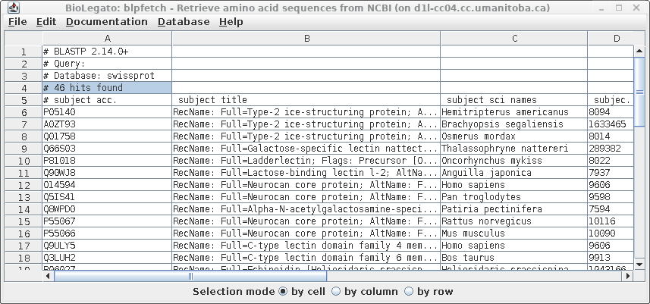650x304 pixels.
Task: Select the 'Oncorhynchus mykiss' cell
Action: click(x=513, y=161)
